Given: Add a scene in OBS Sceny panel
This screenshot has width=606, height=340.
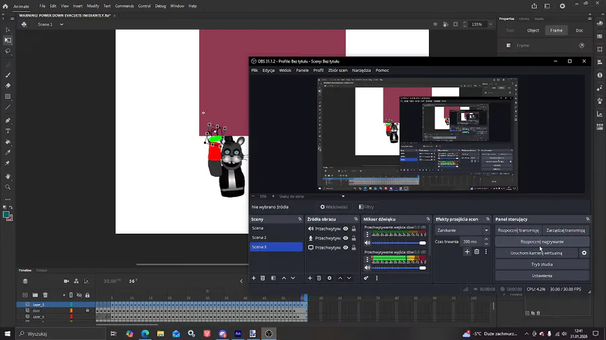Looking at the screenshot, I should [254, 278].
